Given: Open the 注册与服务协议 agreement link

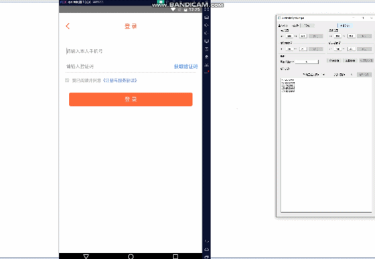Looking at the screenshot, I should [120, 81].
